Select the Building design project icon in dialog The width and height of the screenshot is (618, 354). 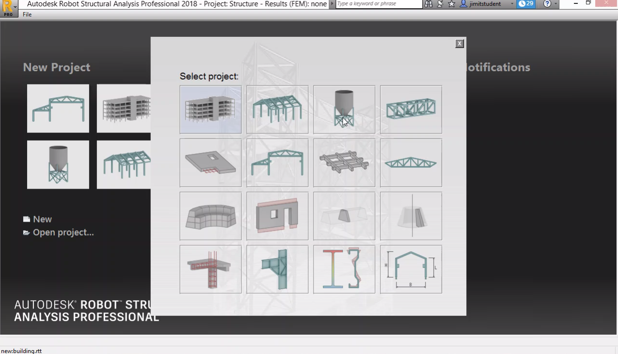[210, 110]
